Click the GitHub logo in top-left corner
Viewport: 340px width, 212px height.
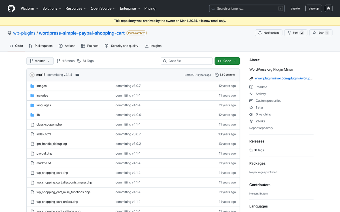coord(11,8)
